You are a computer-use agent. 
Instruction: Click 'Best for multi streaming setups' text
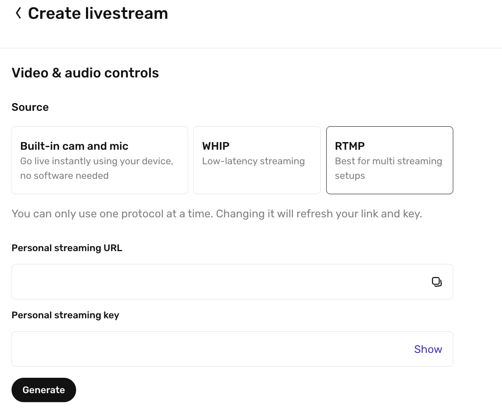[388, 168]
